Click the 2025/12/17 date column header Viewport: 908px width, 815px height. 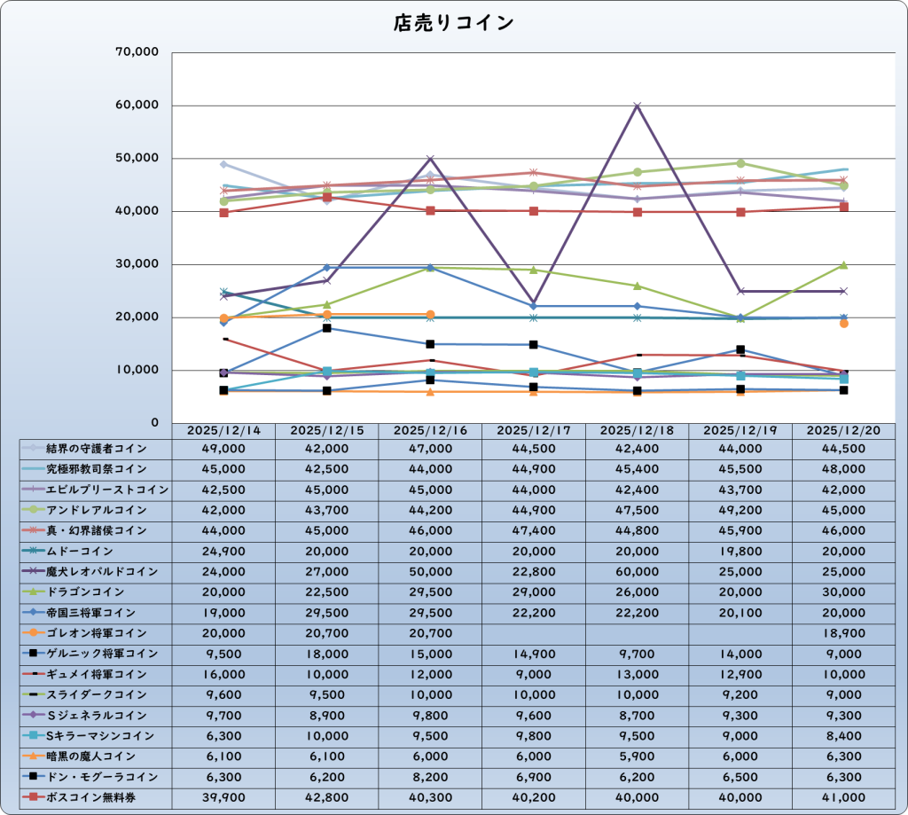[x=534, y=430]
